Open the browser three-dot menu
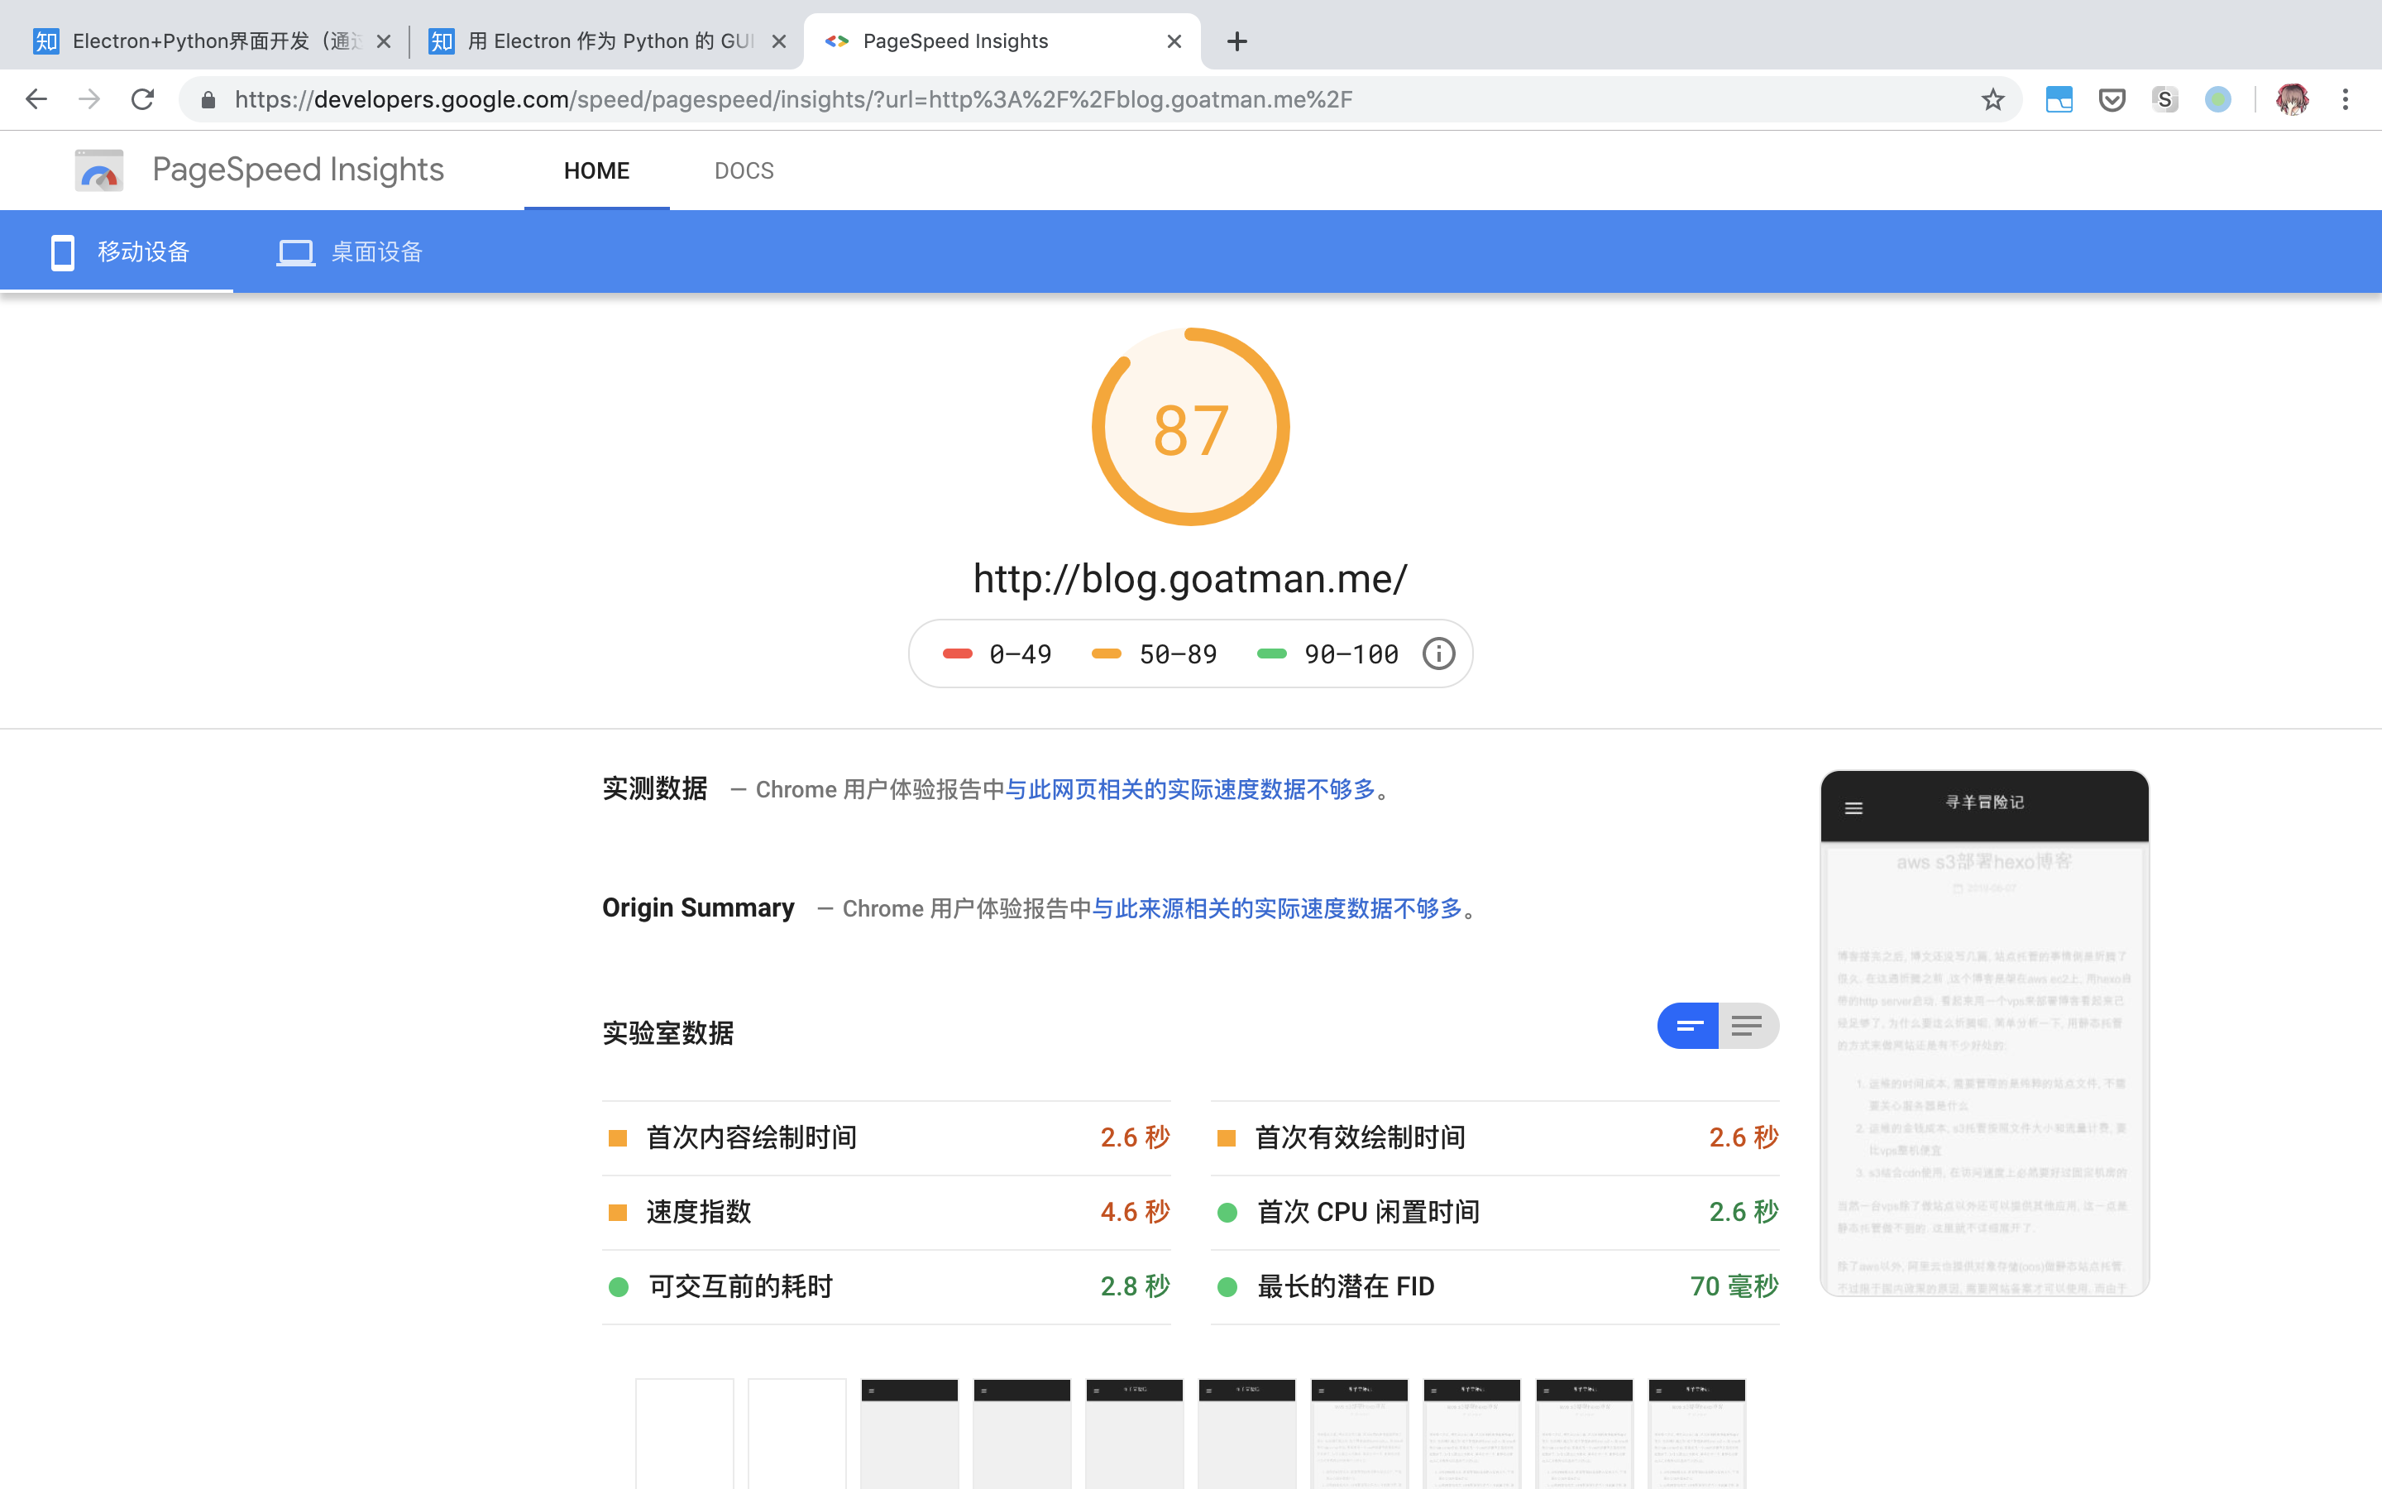The height and width of the screenshot is (1489, 2382). tap(2346, 98)
